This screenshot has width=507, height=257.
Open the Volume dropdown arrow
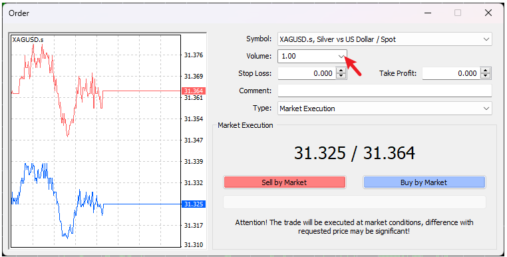coord(341,57)
